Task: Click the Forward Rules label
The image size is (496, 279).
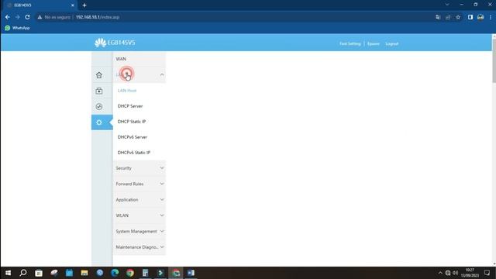Action: 129,184
